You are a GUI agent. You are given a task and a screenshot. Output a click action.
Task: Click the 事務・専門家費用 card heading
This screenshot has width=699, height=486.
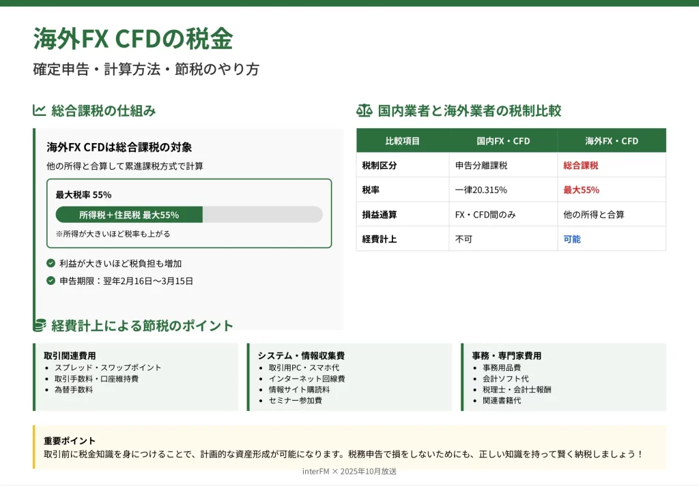pyautogui.click(x=507, y=356)
